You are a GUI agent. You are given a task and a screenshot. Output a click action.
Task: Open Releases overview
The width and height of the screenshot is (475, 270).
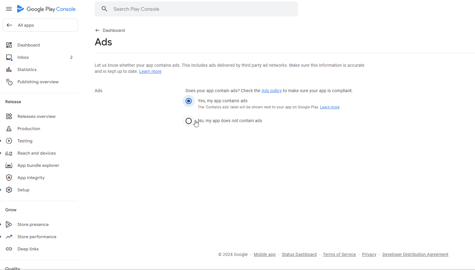36,116
